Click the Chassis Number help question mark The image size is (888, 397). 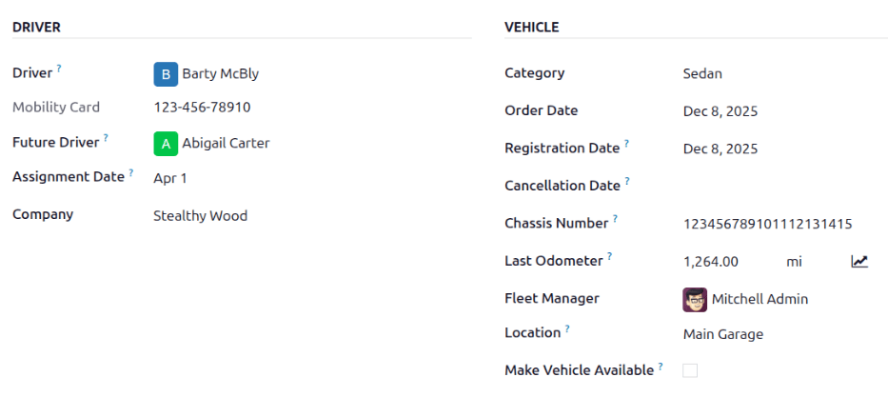point(615,219)
